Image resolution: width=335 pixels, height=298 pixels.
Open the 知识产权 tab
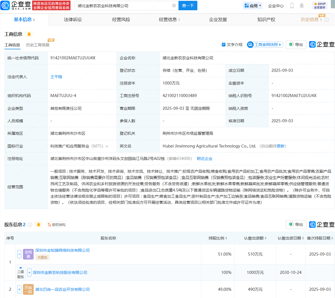(x=266, y=20)
